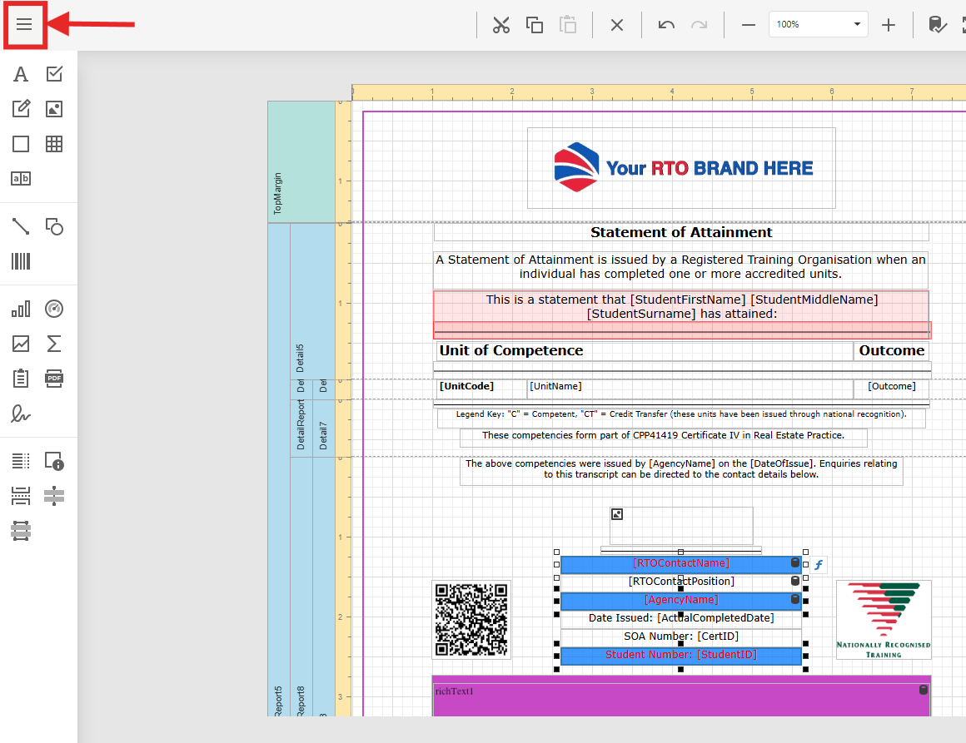Screen dimensions: 966x743
Task: Select the Signature control tool
Action: 21,414
